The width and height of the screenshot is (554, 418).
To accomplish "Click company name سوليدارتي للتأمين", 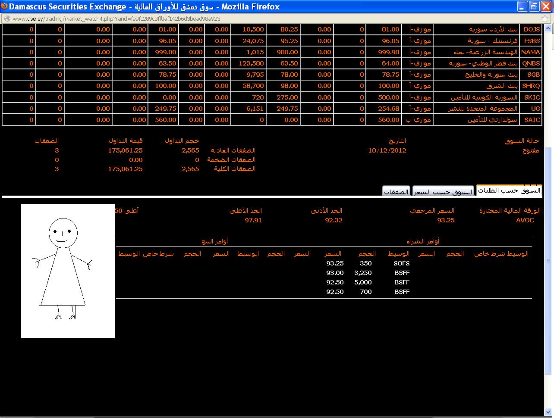I will [492, 120].
